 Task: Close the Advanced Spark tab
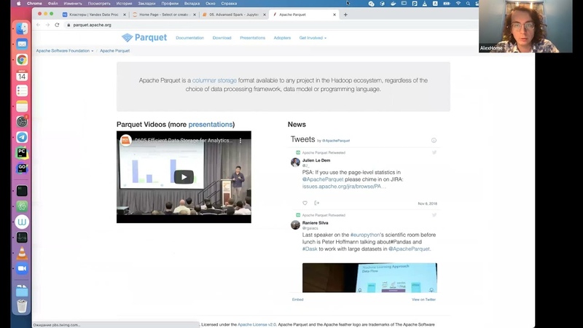[265, 15]
